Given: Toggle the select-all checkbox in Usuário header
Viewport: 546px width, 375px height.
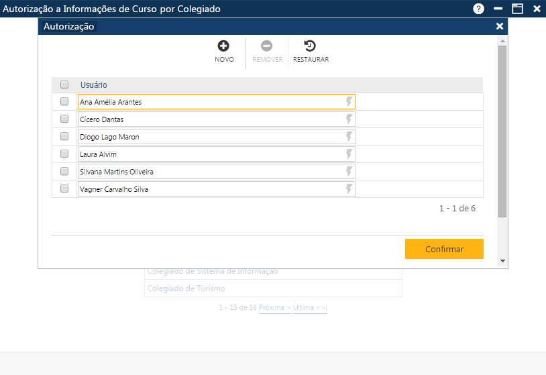Looking at the screenshot, I should click(x=64, y=85).
